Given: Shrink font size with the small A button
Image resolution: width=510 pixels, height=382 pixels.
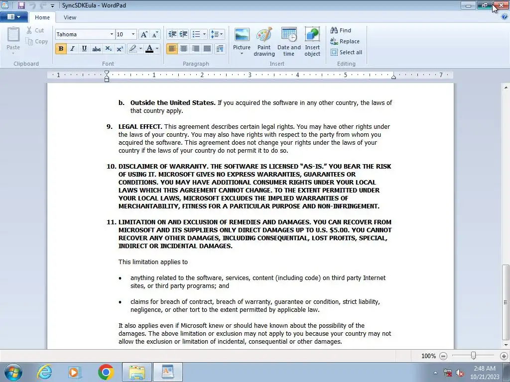Looking at the screenshot, I should 155,34.
